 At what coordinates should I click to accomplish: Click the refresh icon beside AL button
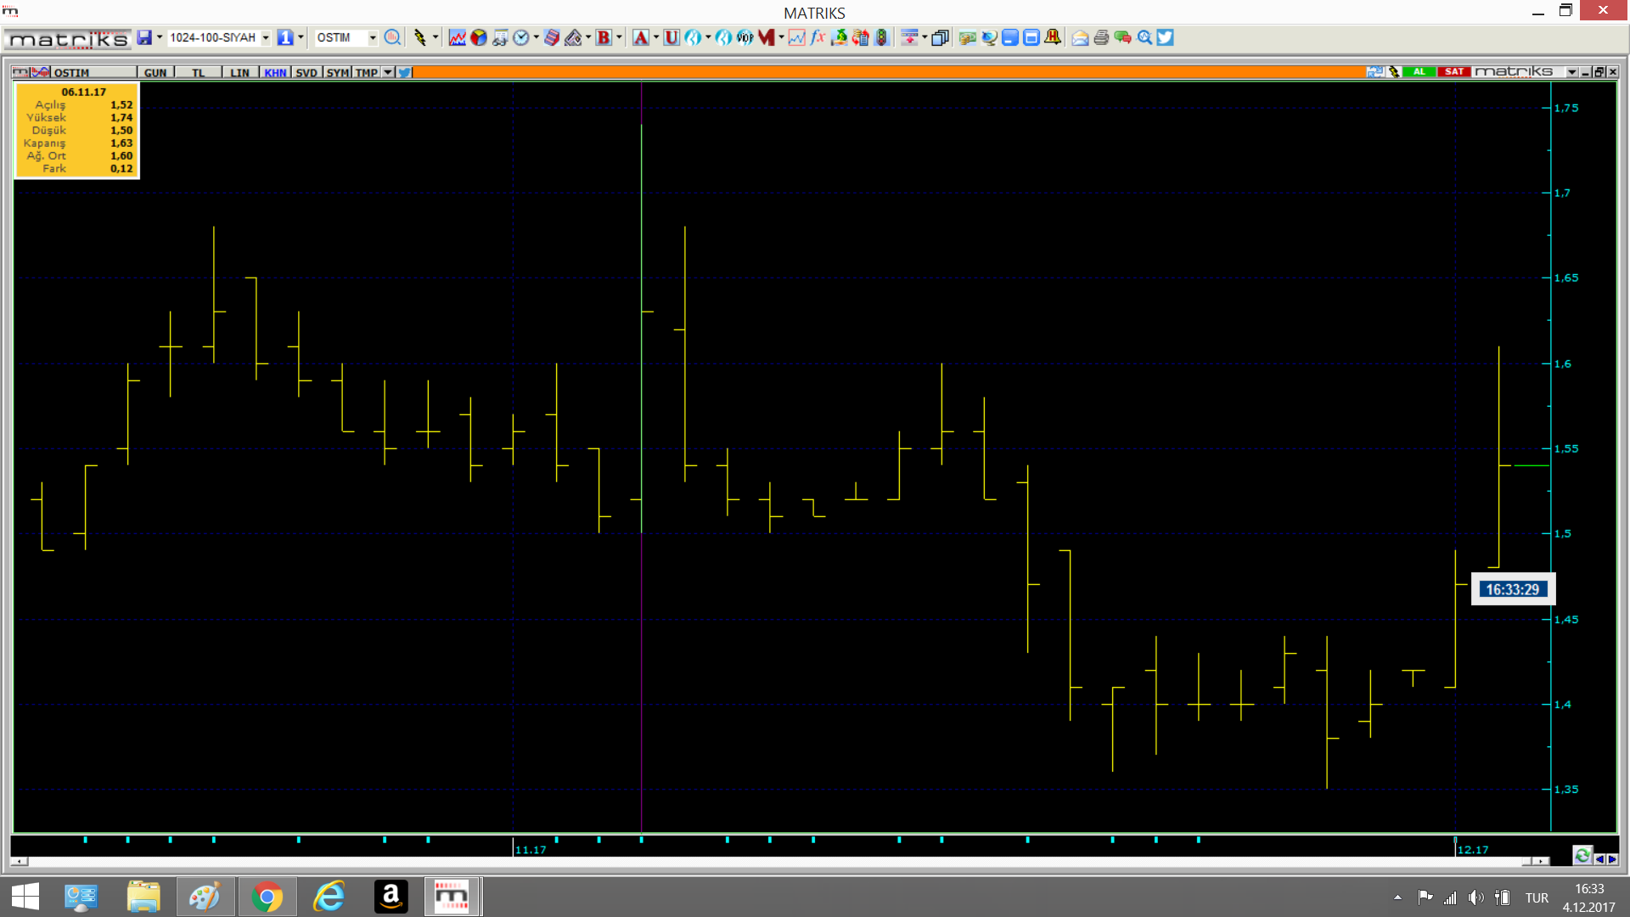pyautogui.click(x=1375, y=71)
